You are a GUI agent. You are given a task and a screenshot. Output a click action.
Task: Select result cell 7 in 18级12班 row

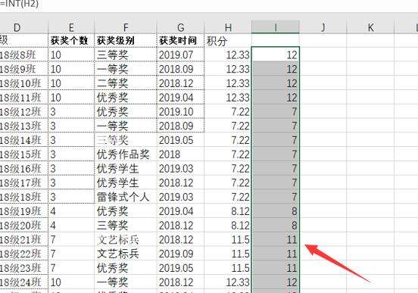276,112
